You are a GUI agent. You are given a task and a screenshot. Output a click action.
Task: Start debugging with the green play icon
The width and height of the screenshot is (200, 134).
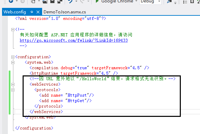point(97,1)
